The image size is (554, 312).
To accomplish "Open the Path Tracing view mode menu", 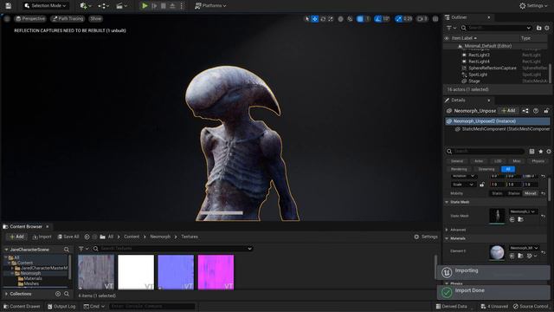I will click(68, 19).
